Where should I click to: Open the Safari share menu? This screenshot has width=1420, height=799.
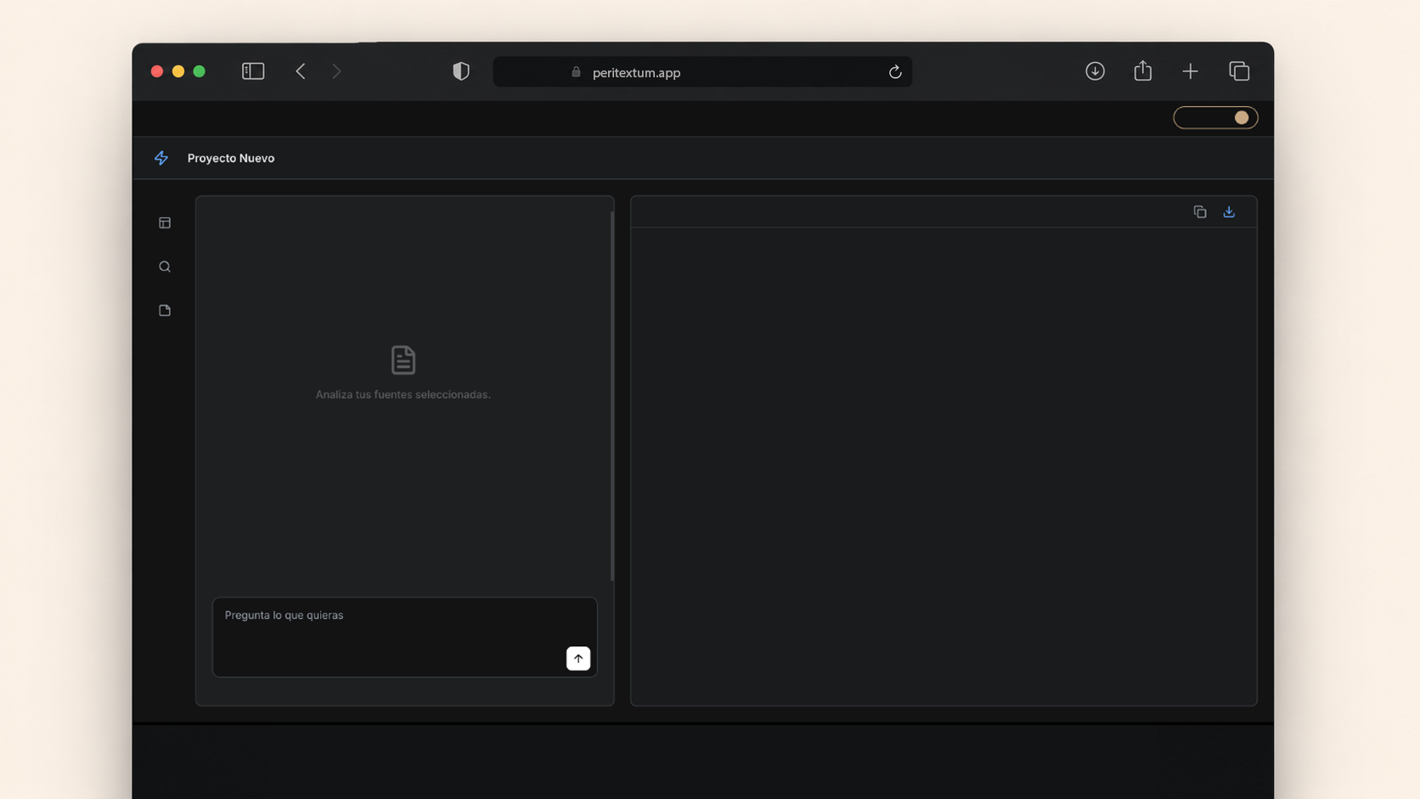pyautogui.click(x=1143, y=70)
